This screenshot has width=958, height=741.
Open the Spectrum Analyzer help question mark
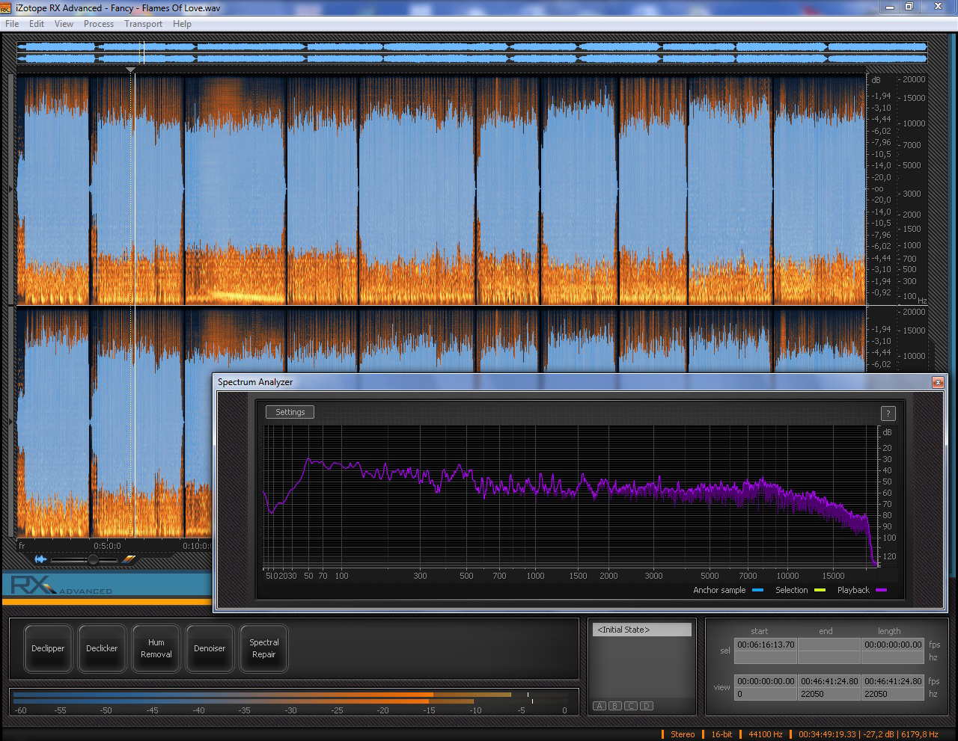coord(888,413)
